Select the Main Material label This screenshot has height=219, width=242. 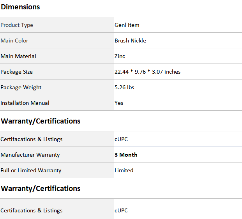click(x=18, y=56)
